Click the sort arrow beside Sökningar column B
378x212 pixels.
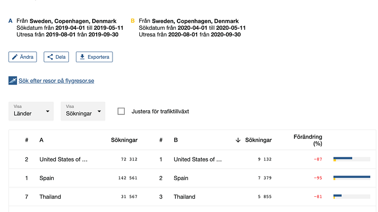pyautogui.click(x=238, y=140)
